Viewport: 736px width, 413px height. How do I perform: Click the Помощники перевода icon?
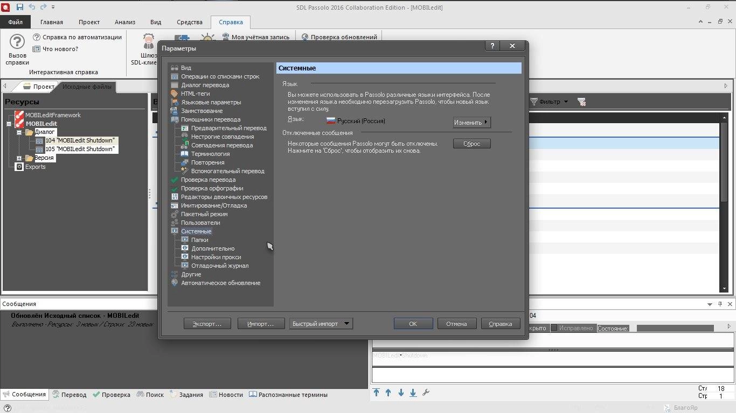pyautogui.click(x=175, y=119)
